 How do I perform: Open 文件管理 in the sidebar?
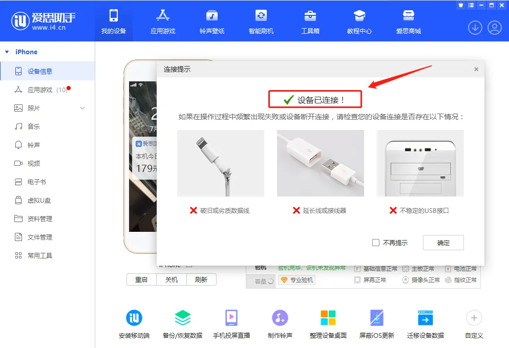point(48,237)
